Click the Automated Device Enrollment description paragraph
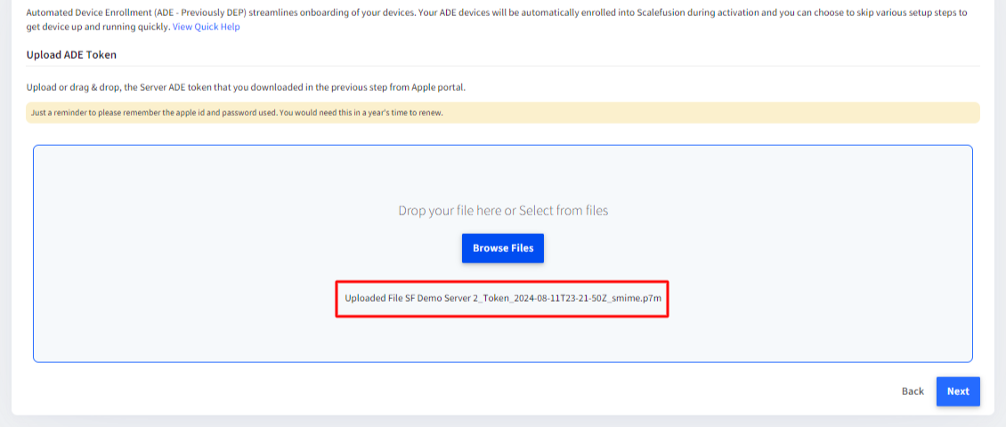1006x427 pixels. click(497, 20)
